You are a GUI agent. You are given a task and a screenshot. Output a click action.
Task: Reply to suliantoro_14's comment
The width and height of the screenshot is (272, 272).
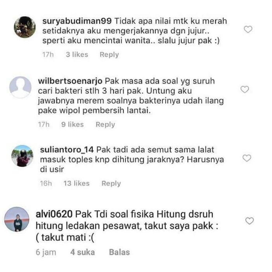tap(111, 183)
